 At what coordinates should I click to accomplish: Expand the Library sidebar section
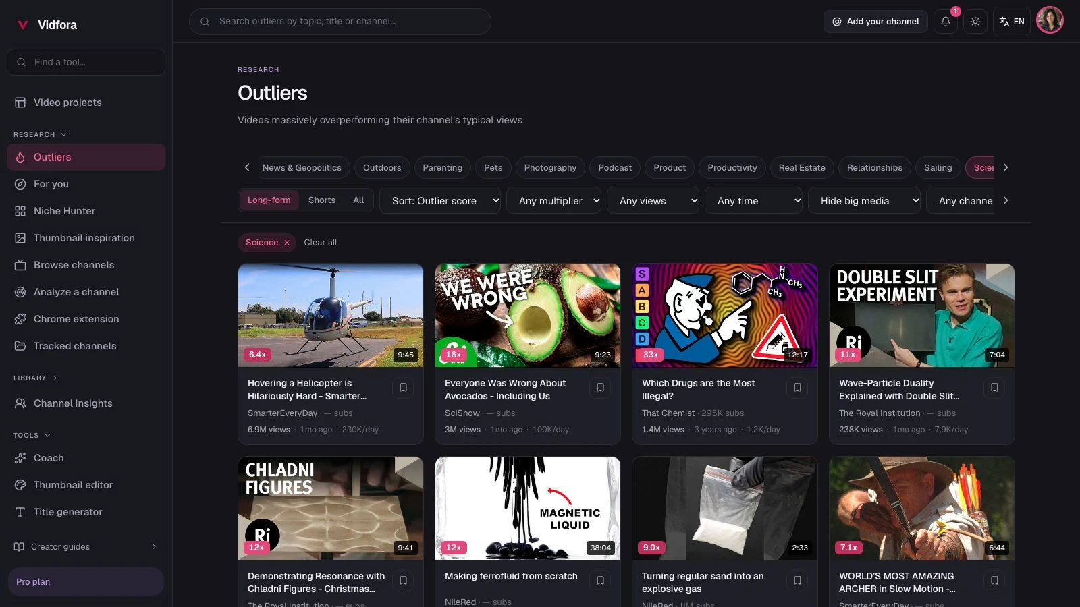pos(35,378)
